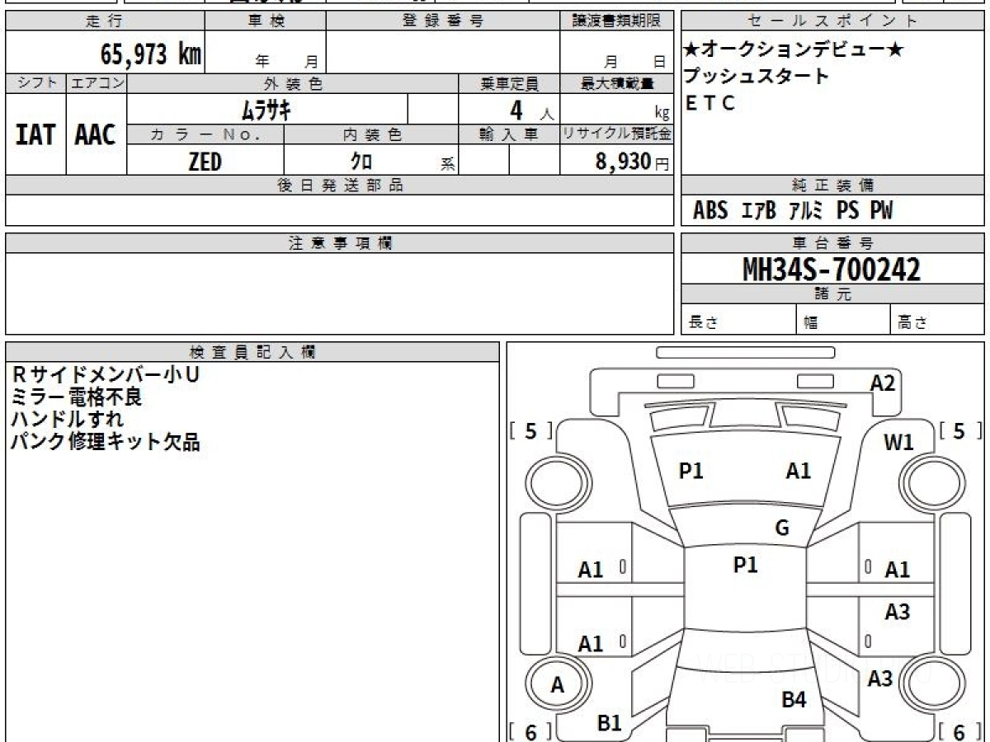Click the G mark on the windshield
990x742 pixels.
click(782, 528)
